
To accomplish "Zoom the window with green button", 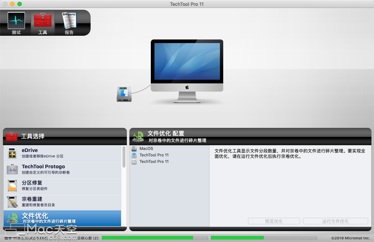I will click(x=20, y=4).
